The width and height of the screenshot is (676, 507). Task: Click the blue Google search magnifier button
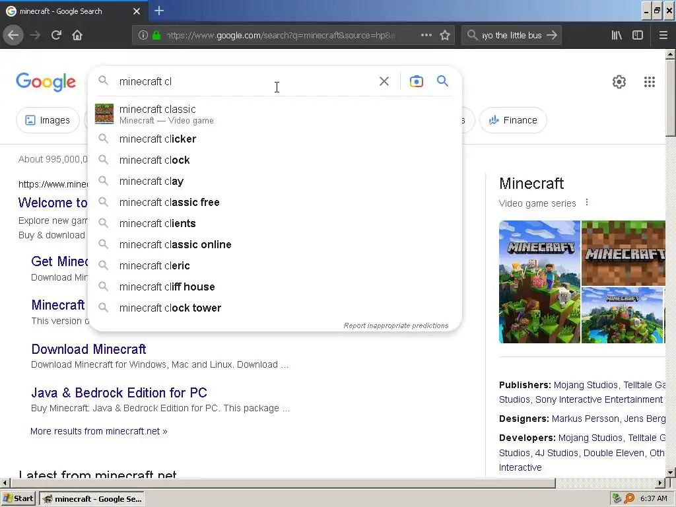pyautogui.click(x=442, y=81)
